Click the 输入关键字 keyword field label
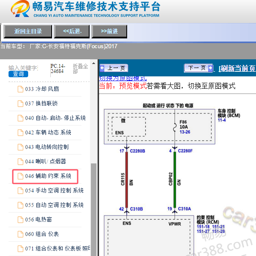Screen dimensions: 256x256 pyautogui.click(x=23, y=68)
